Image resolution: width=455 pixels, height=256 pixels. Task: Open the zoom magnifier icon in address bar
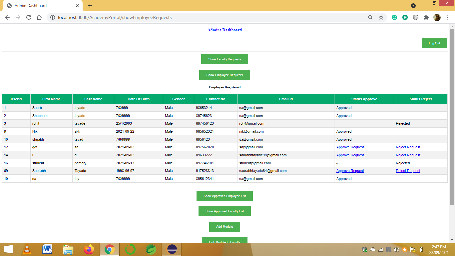point(370,17)
